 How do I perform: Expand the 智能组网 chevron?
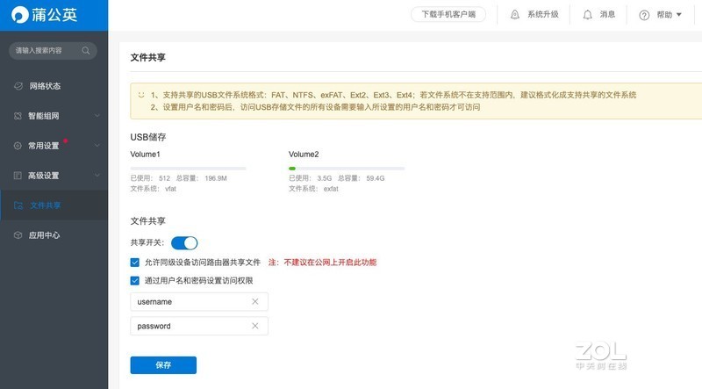click(x=97, y=116)
